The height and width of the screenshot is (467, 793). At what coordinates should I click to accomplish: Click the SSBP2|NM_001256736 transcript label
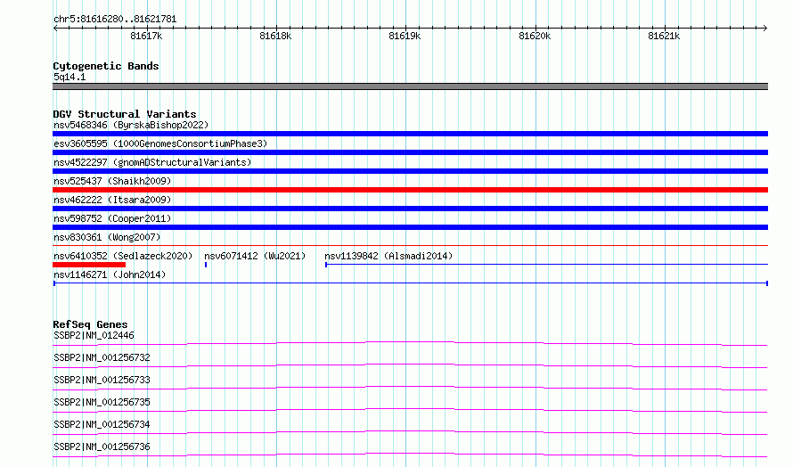pos(102,447)
